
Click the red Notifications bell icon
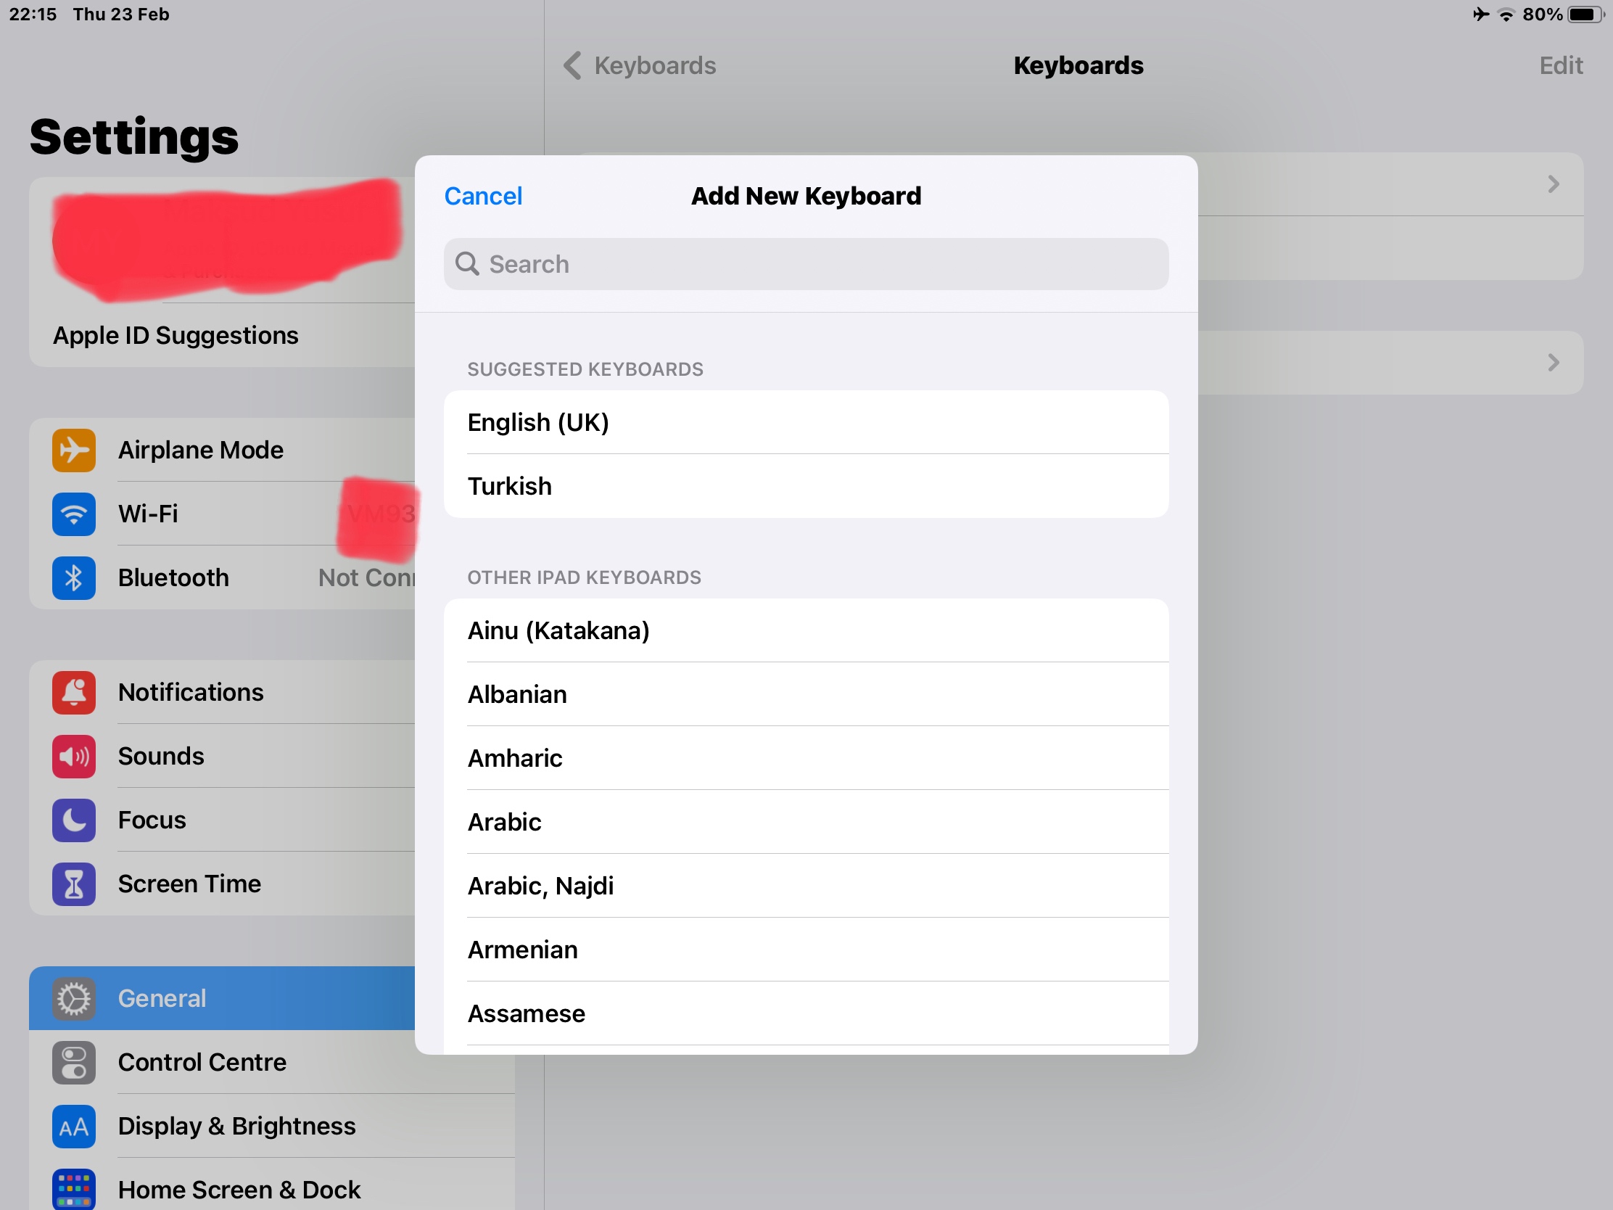pyautogui.click(x=74, y=692)
